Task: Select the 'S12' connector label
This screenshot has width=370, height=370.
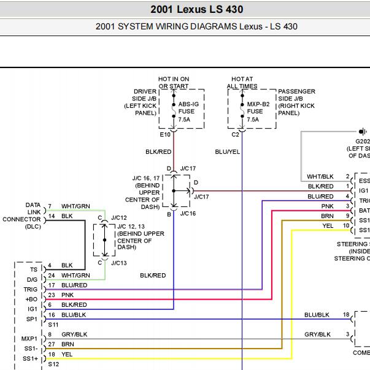Action: pyautogui.click(x=53, y=364)
